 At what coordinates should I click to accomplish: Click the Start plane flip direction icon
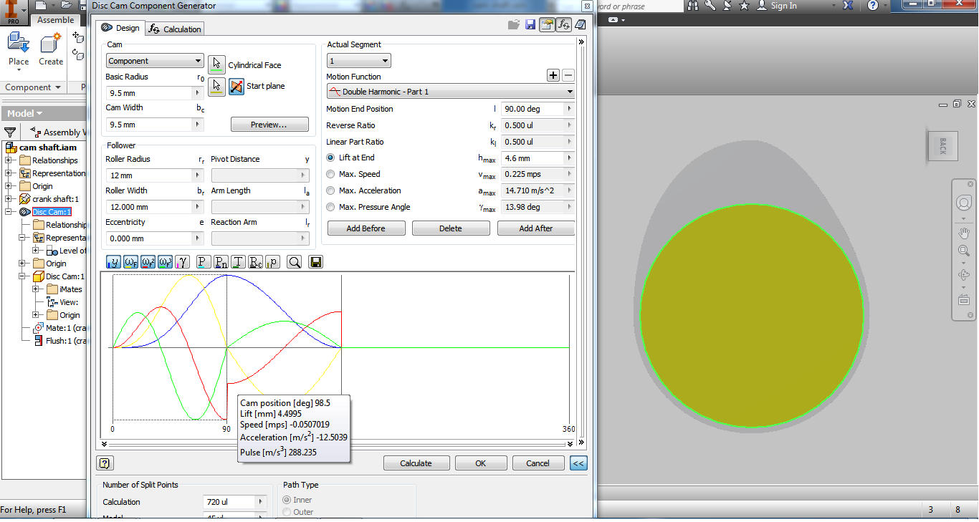237,86
